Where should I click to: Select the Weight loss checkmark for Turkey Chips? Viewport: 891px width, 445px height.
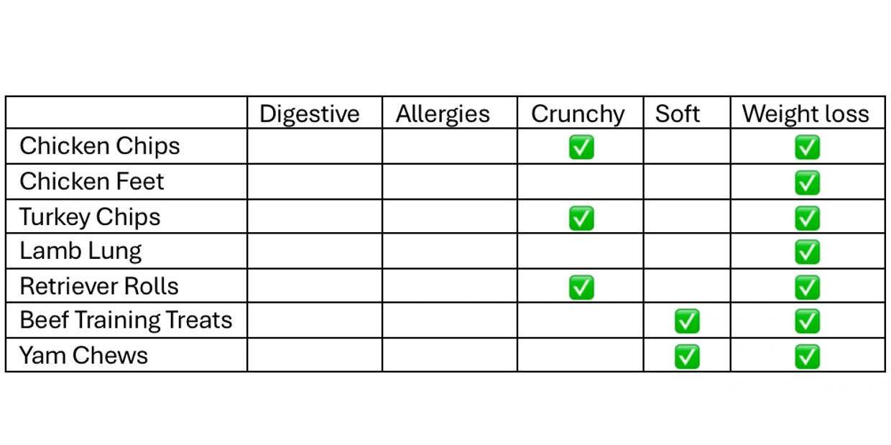807,217
